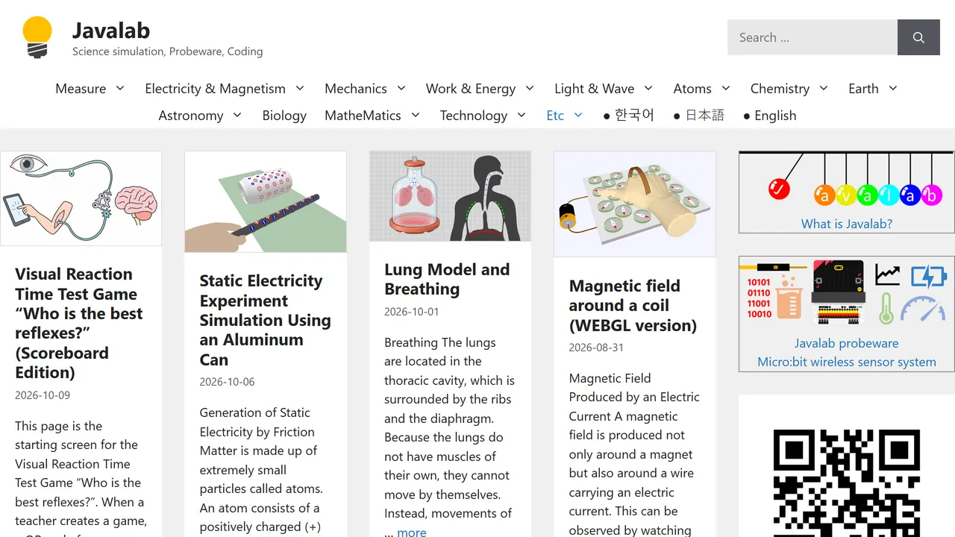Switch language to English
Screen dimensions: 955x537
tap(770, 116)
